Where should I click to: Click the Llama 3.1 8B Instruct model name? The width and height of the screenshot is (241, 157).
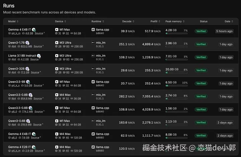point(22,56)
